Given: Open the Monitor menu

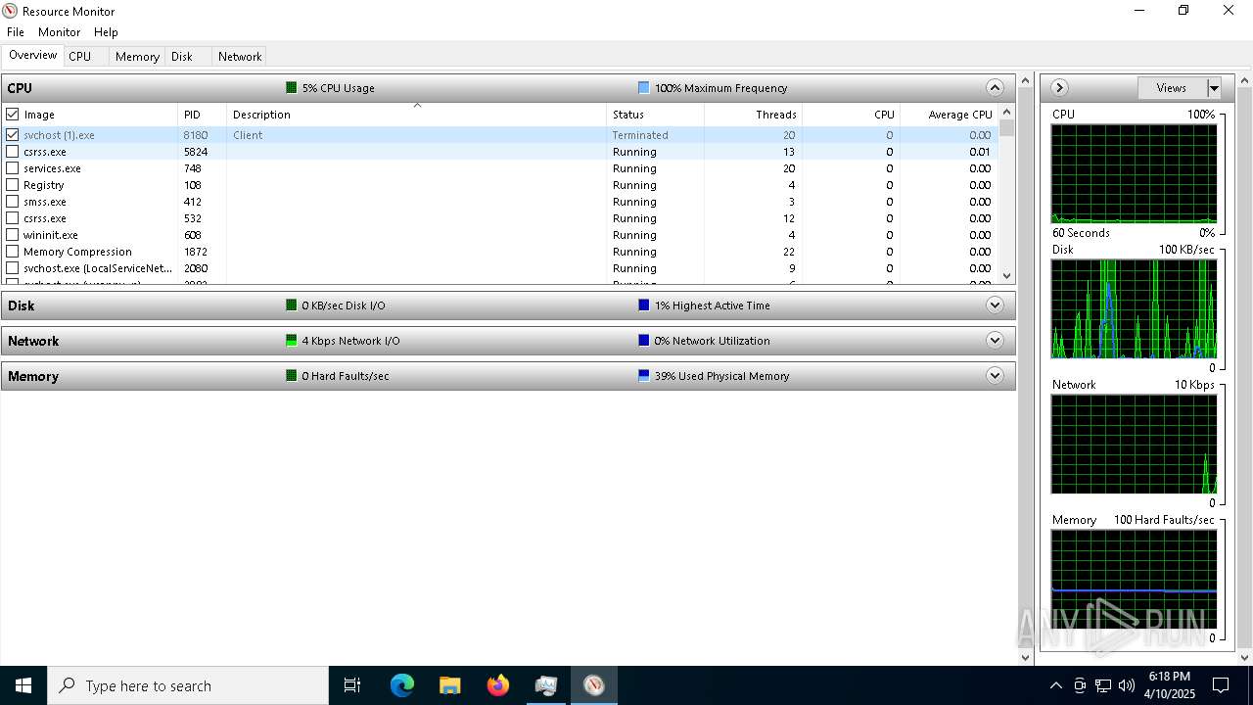Looking at the screenshot, I should pos(59,32).
